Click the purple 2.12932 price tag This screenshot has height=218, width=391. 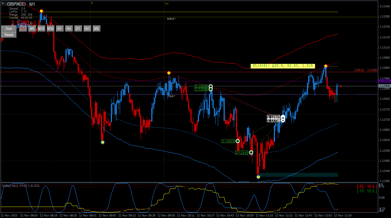[385, 81]
